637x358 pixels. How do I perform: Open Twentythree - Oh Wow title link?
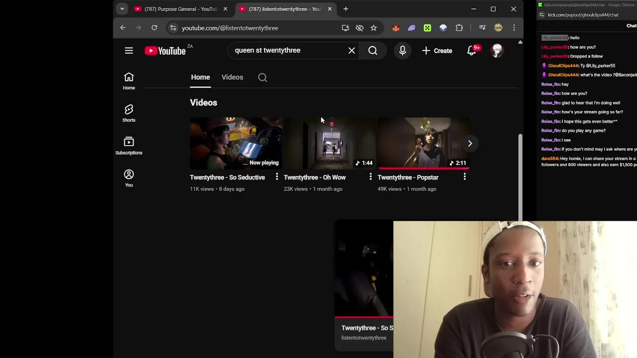coord(315,177)
